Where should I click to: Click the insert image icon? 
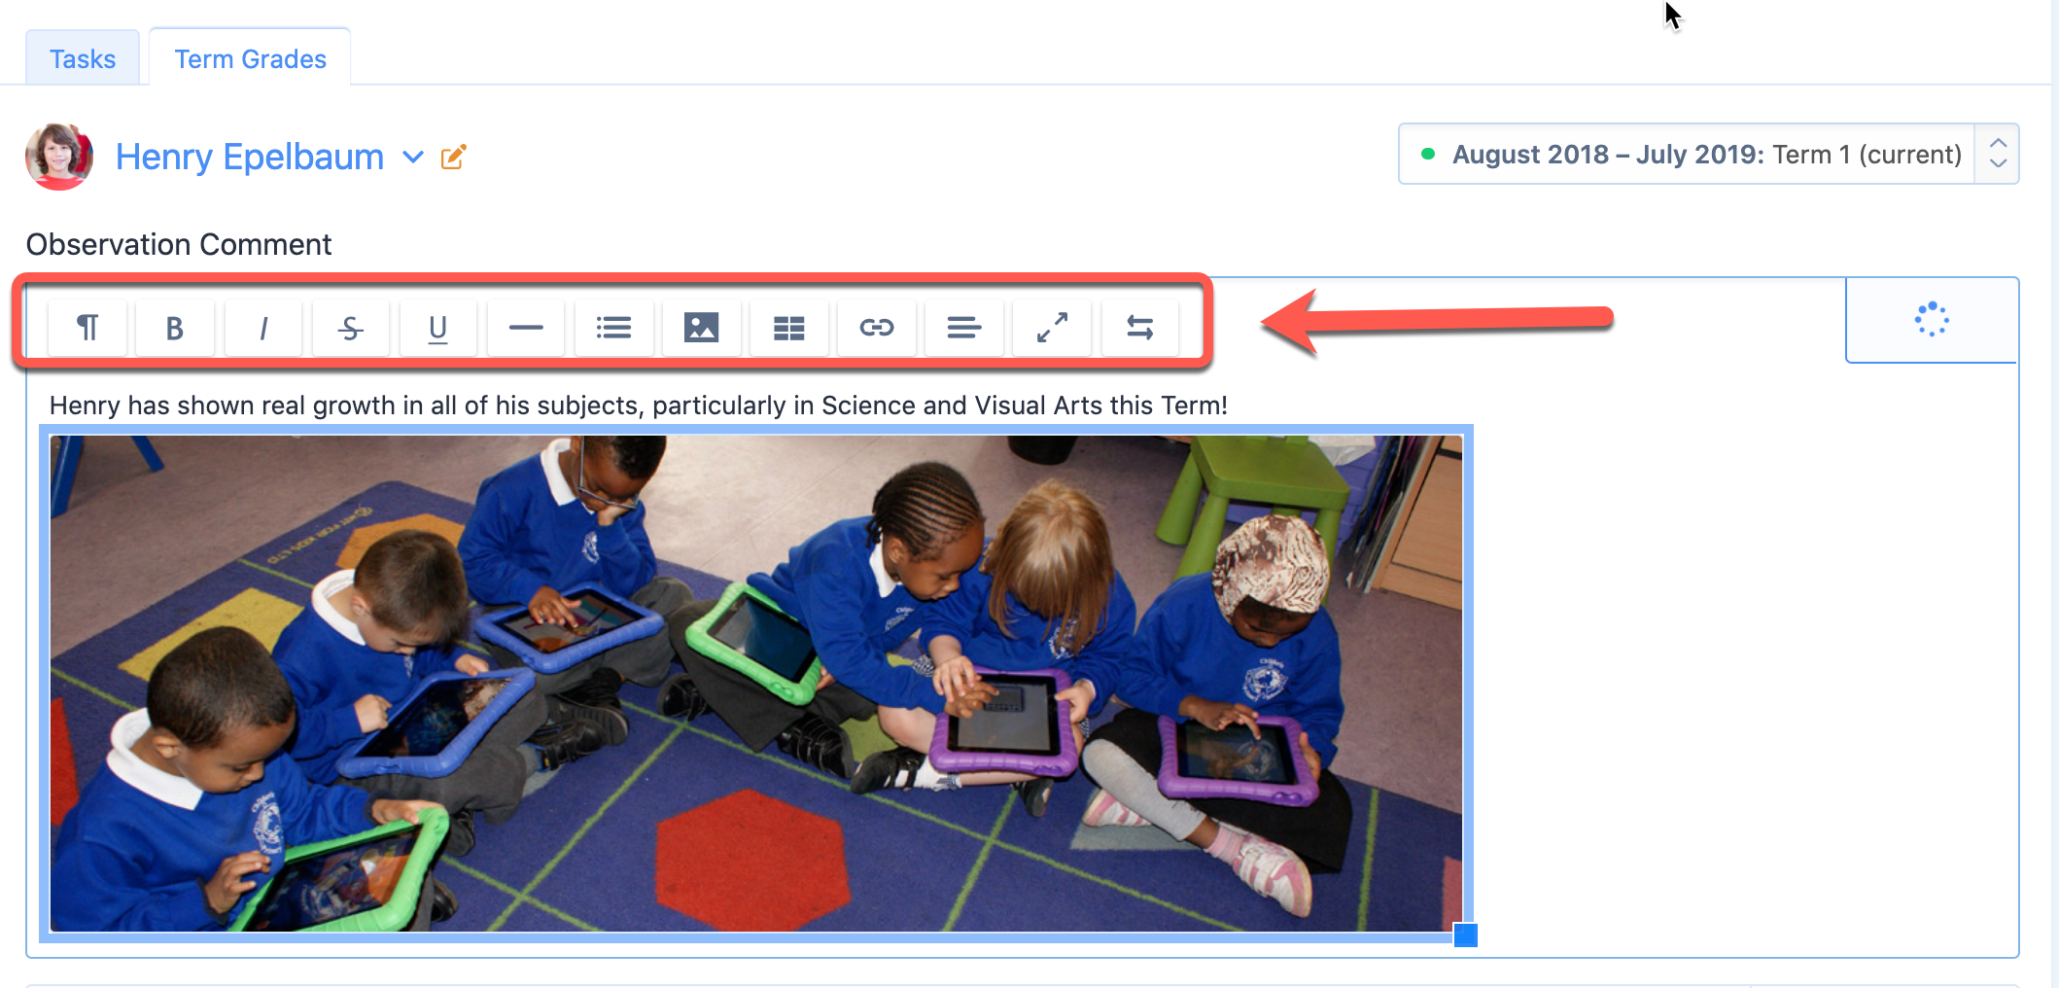[701, 328]
